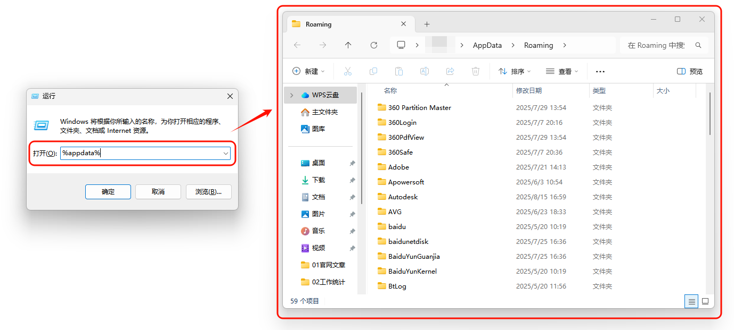Screen dimensions: 734x330
Task: Go up one folder level
Action: pos(348,45)
